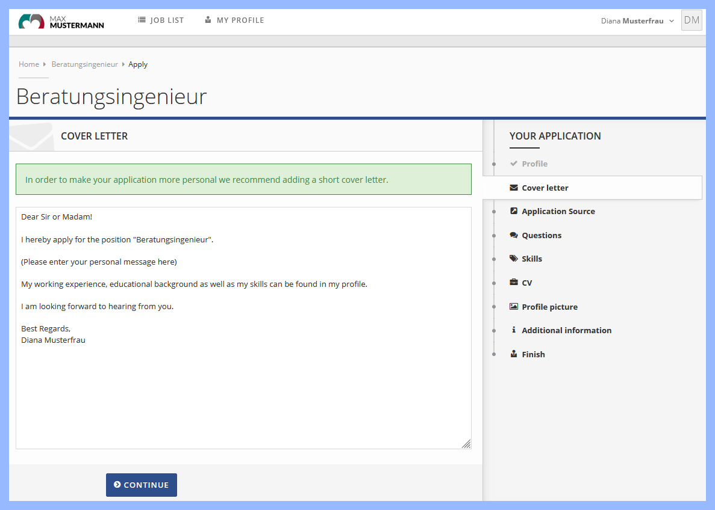The image size is (715, 510).
Task: Click inside the cover letter text area
Action: (243, 328)
